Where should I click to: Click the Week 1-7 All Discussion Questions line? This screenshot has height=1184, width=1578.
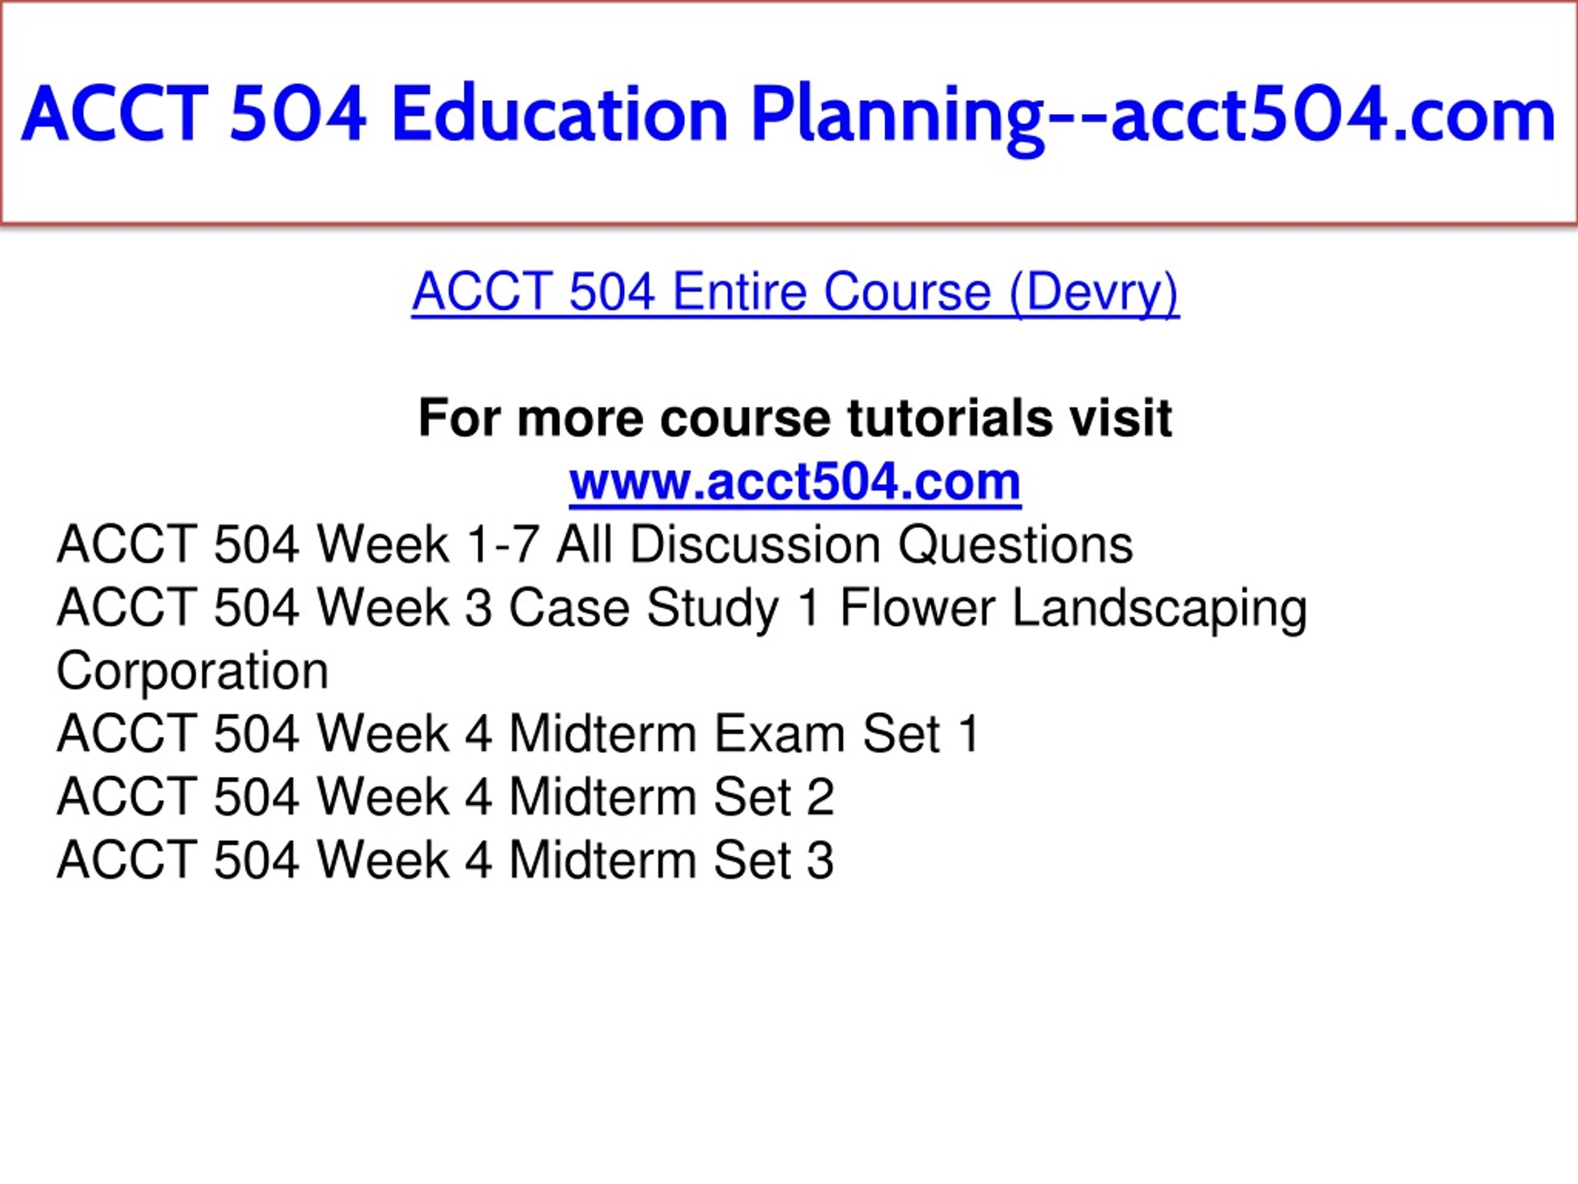[595, 545]
